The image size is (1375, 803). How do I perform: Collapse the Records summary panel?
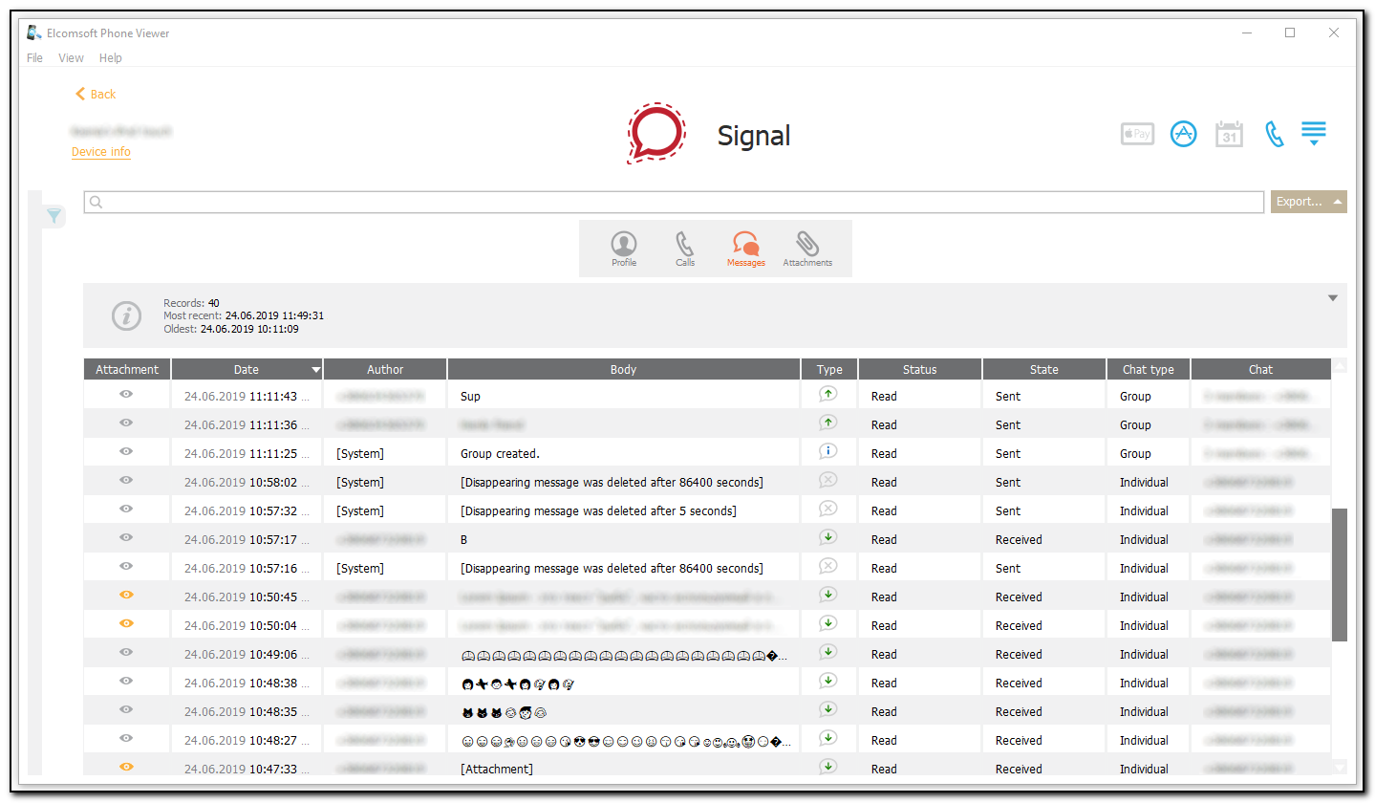coord(1332,297)
